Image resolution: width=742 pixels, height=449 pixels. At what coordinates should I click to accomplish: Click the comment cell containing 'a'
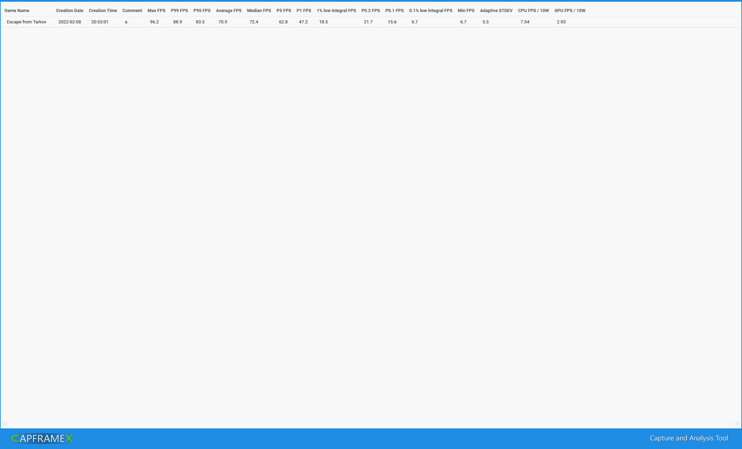pos(126,22)
